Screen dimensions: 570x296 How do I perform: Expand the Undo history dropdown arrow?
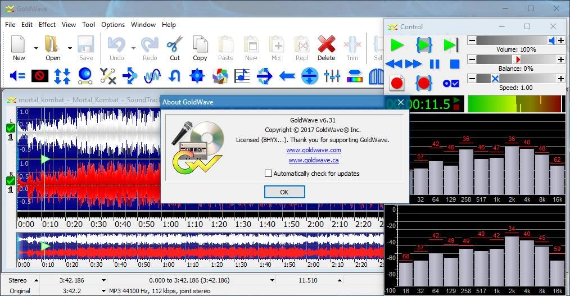(x=133, y=48)
